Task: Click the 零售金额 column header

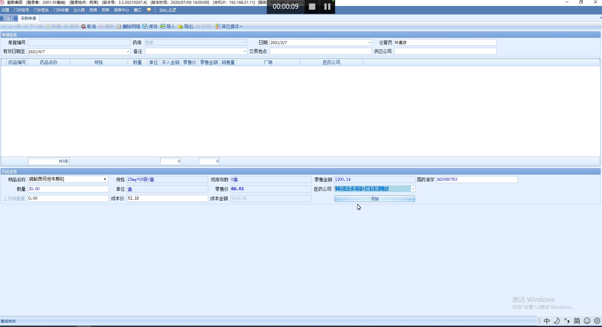Action: [209, 63]
